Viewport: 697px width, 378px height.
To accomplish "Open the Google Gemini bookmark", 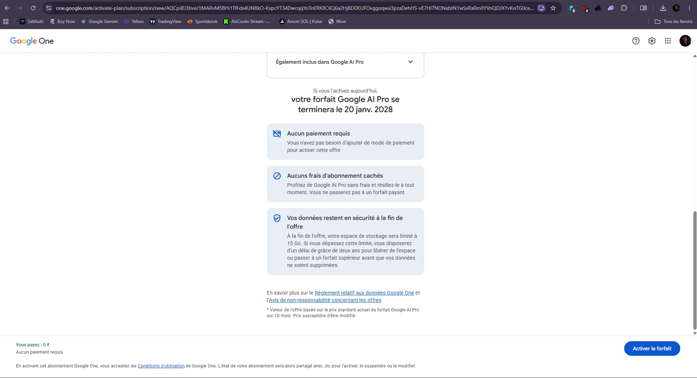I will point(99,21).
